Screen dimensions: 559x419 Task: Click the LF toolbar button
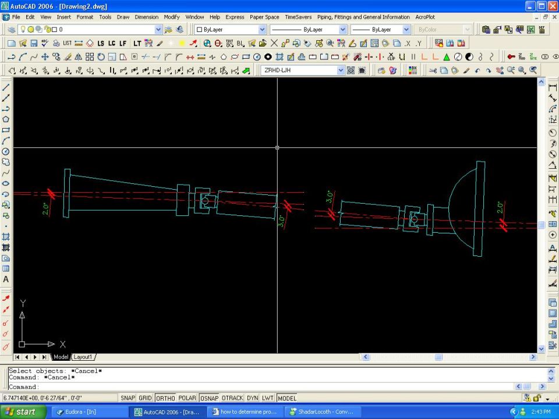[123, 43]
